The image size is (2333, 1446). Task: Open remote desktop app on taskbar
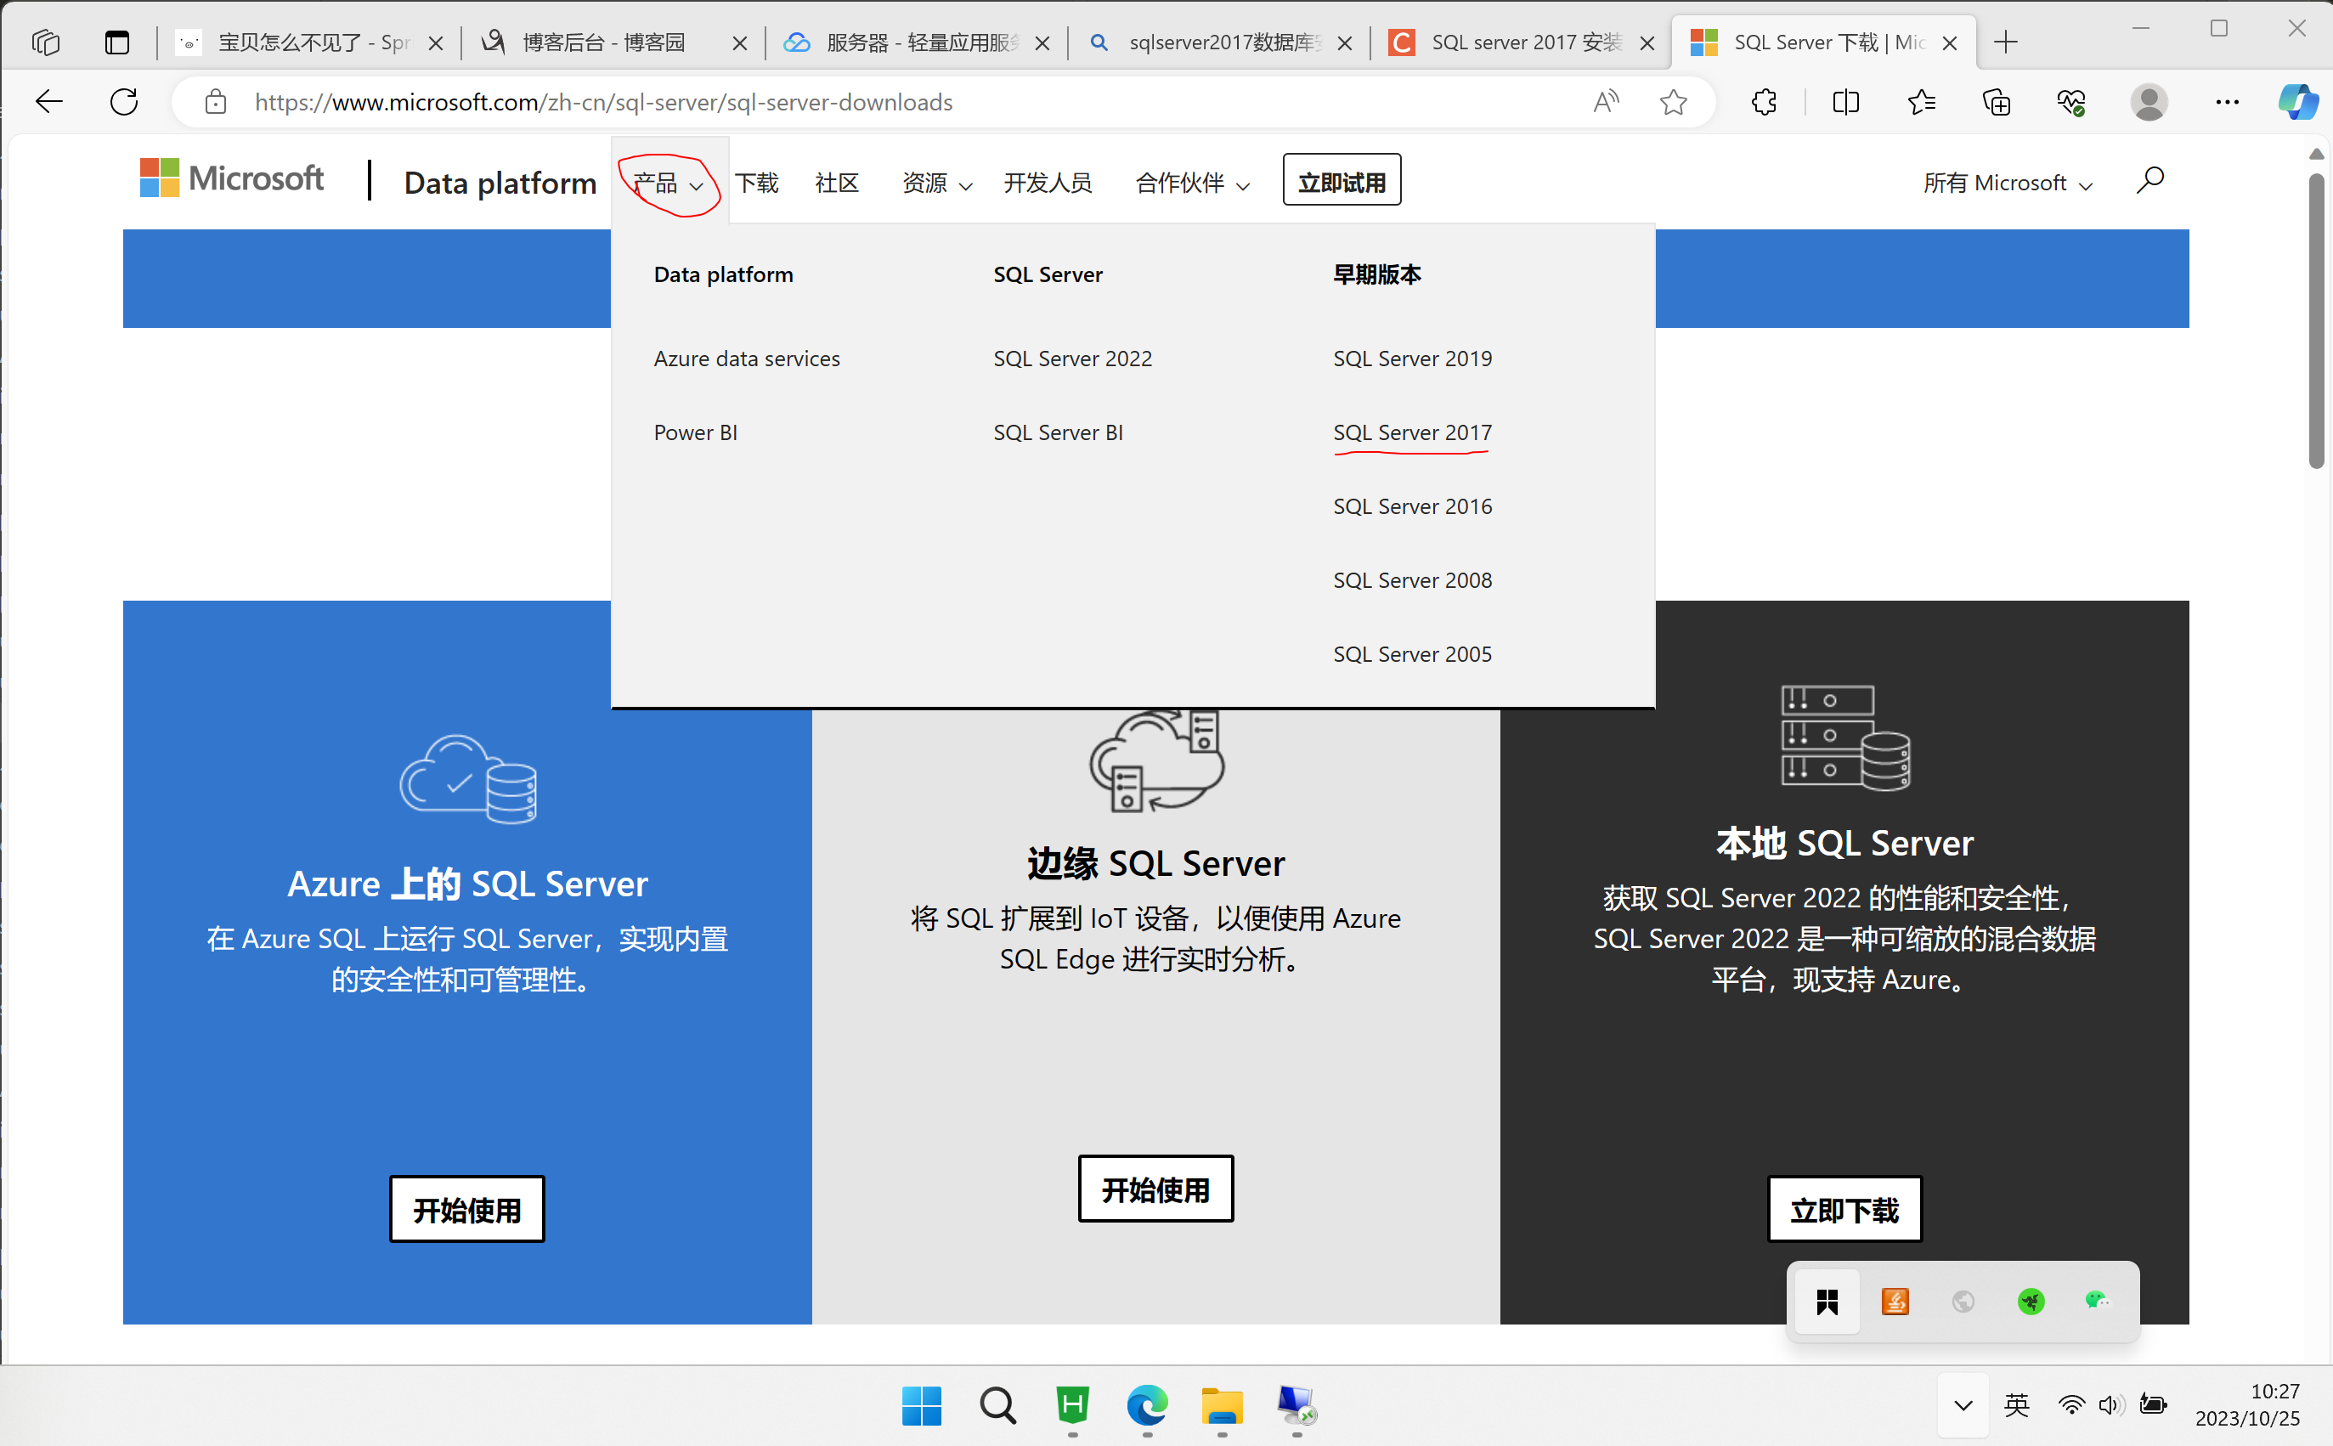[x=1296, y=1405]
